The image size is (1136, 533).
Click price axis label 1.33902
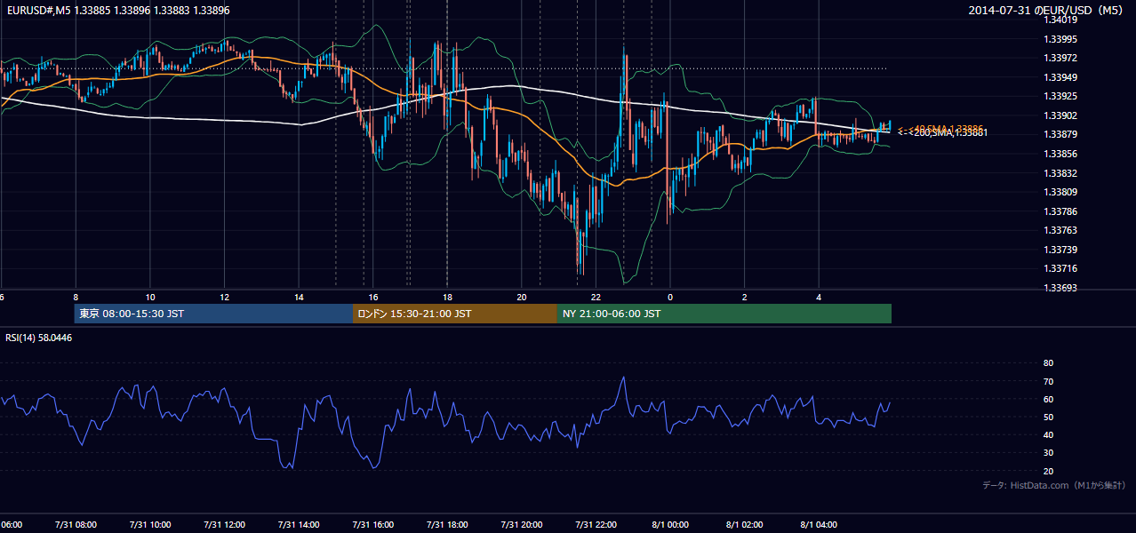click(x=1060, y=115)
